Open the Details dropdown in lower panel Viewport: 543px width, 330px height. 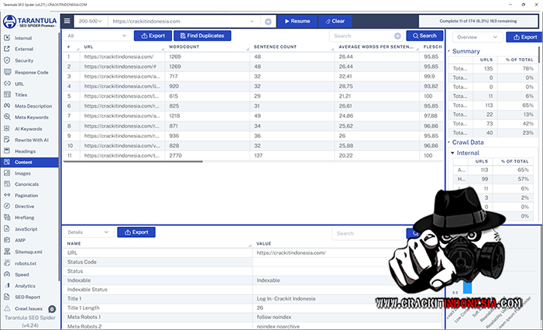click(x=87, y=232)
